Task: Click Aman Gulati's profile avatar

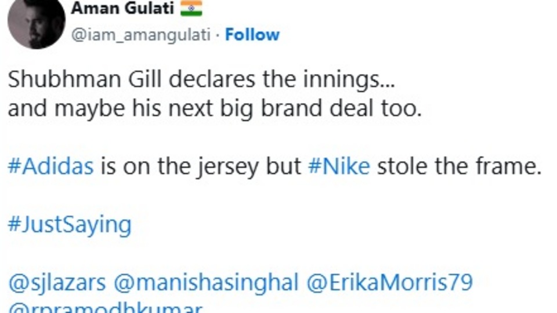Action: (x=36, y=23)
